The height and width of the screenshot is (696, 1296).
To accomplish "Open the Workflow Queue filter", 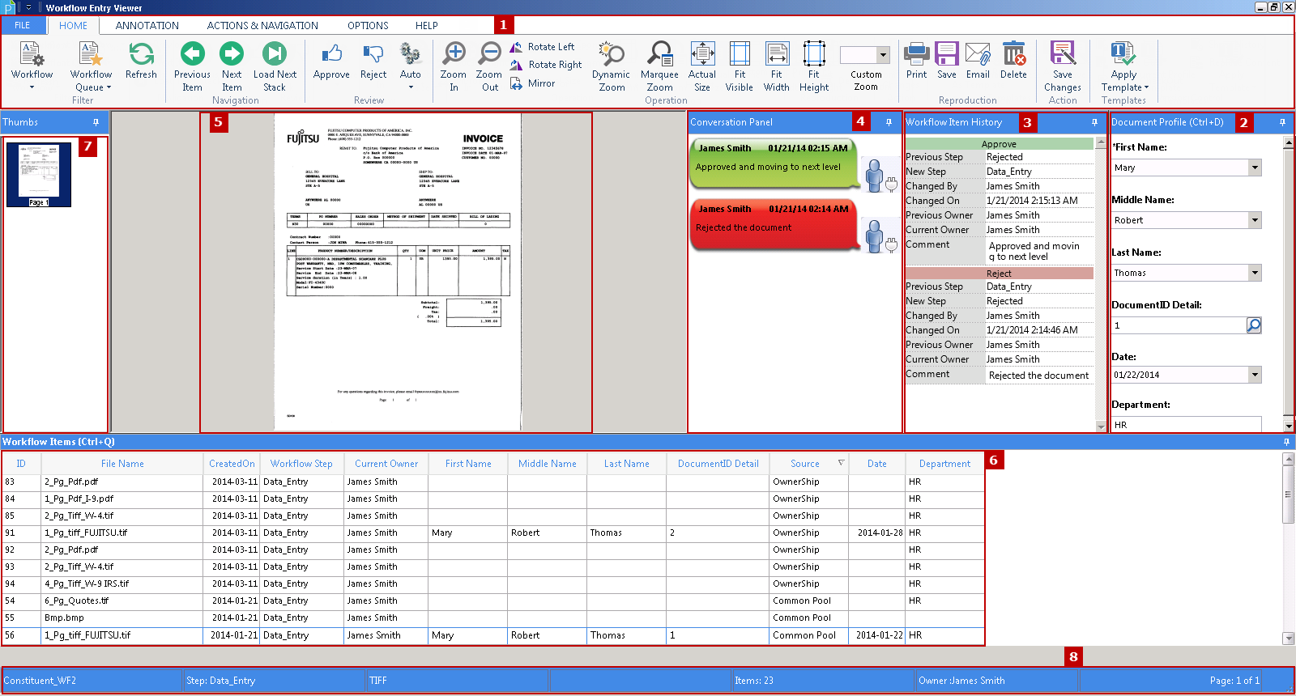I will (x=91, y=66).
